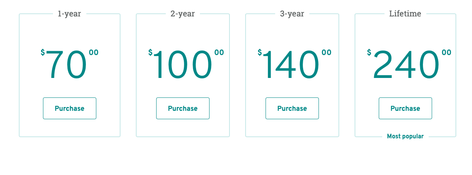Viewport: 472px width, 175px height.
Task: Click the large 240 price number
Action: [406, 65]
